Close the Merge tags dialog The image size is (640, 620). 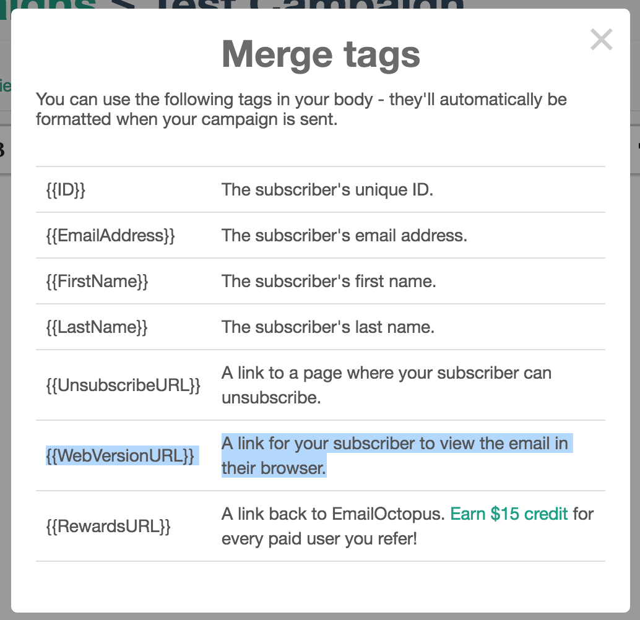pyautogui.click(x=601, y=40)
